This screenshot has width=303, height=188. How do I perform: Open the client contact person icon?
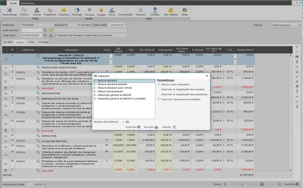click(51, 35)
